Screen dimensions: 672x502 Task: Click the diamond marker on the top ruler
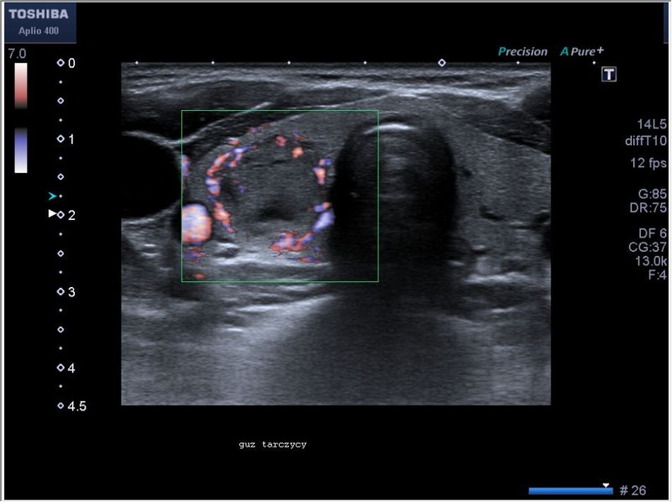tap(442, 63)
